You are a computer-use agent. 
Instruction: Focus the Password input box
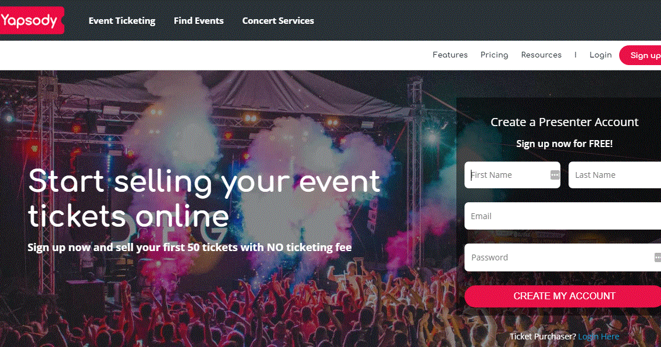tap(563, 257)
